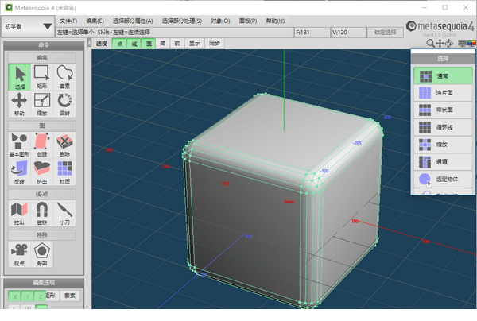Select 循环线 loop selection mode
Screen dimensions: 477x321
(x=443, y=127)
